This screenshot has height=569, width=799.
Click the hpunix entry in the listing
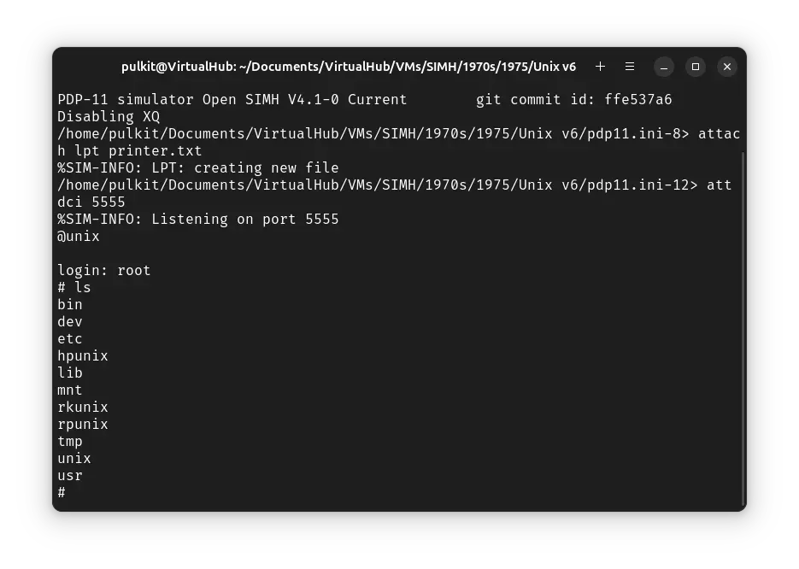tap(82, 355)
